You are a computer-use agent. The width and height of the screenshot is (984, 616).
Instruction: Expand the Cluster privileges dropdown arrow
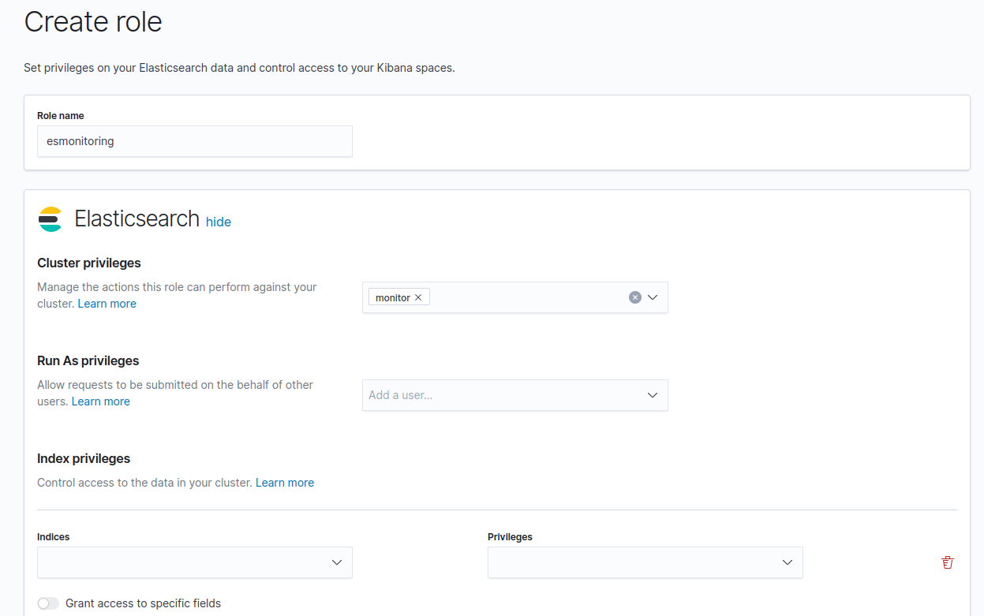pos(653,297)
